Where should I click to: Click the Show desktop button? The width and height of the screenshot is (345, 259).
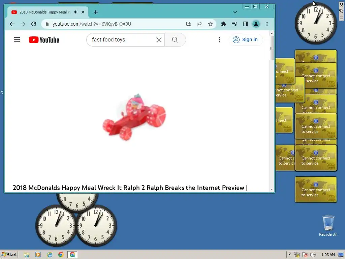click(x=341, y=255)
